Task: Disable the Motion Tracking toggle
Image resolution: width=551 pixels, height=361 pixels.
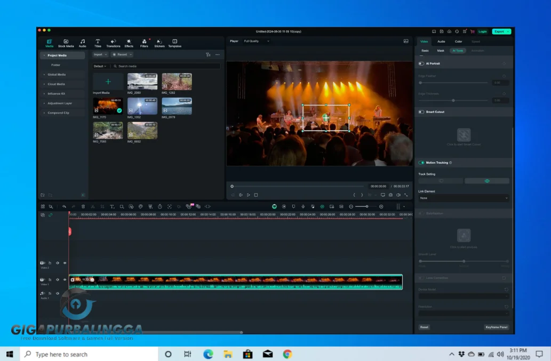Action: click(421, 163)
